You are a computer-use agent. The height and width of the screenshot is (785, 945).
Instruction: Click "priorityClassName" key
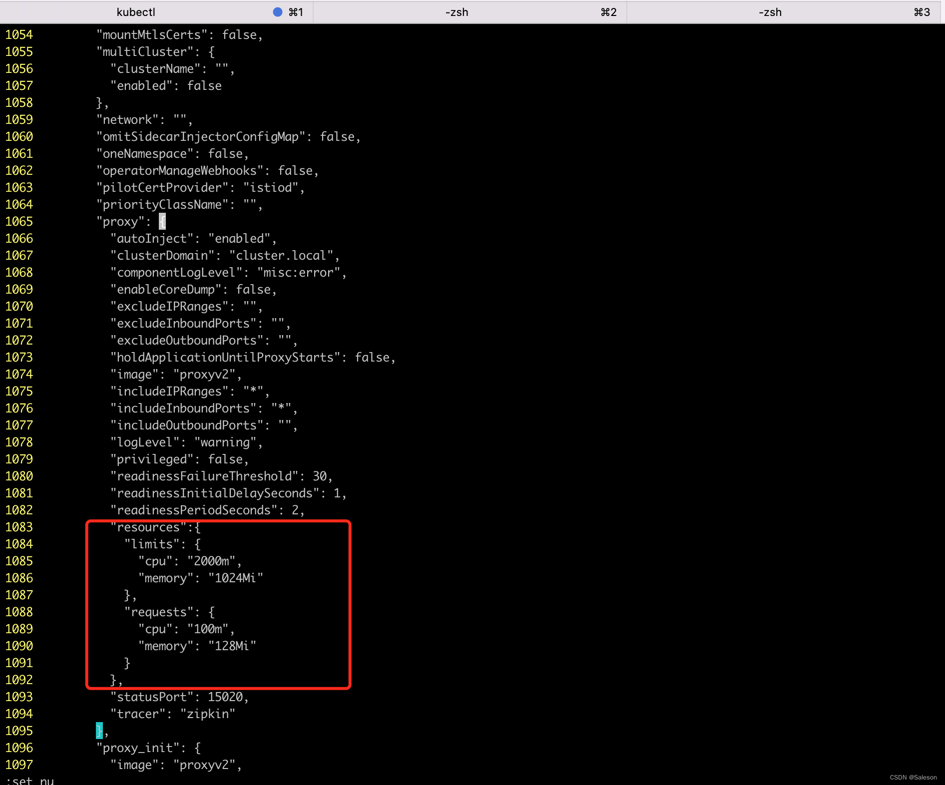162,205
